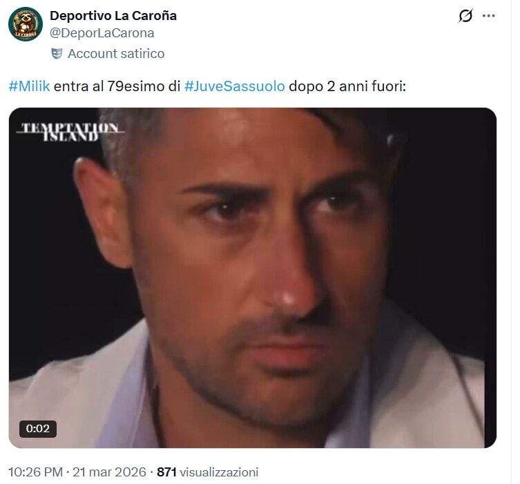520x484 pixels.
Task: Open the three-dots more options menu
Action: click(x=489, y=16)
